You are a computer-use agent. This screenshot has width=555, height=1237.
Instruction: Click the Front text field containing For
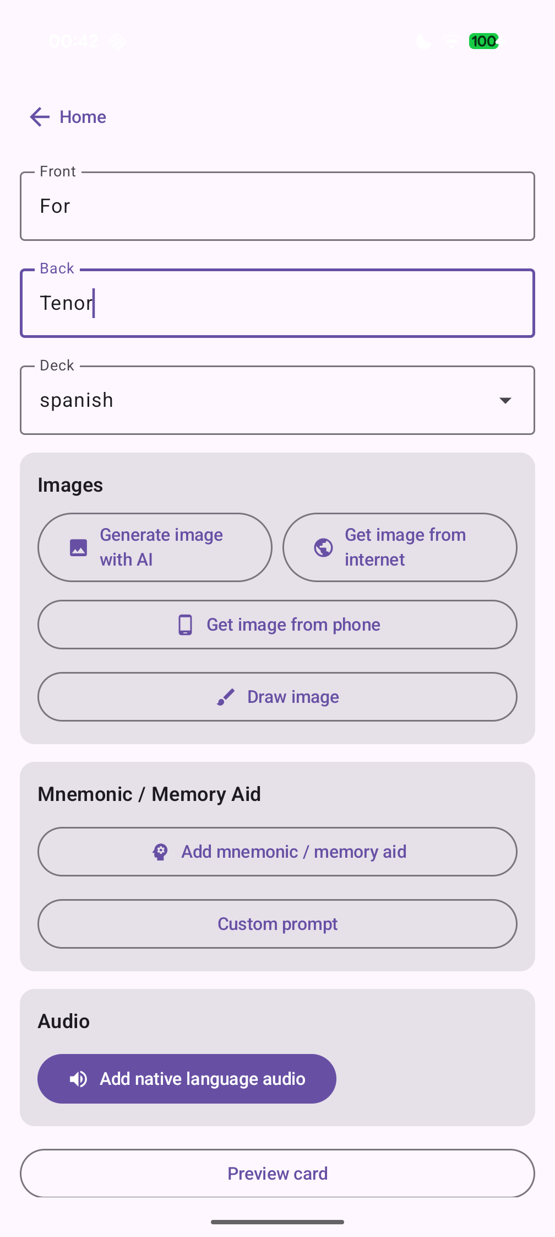277,206
